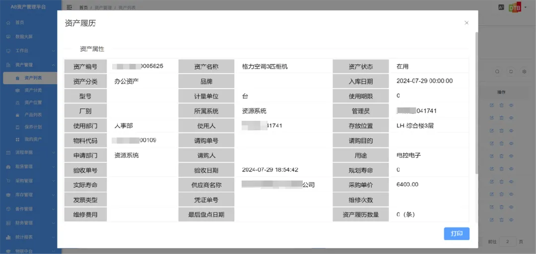
Task: Open 数据大屏 in the sidebar
Action: point(24,37)
